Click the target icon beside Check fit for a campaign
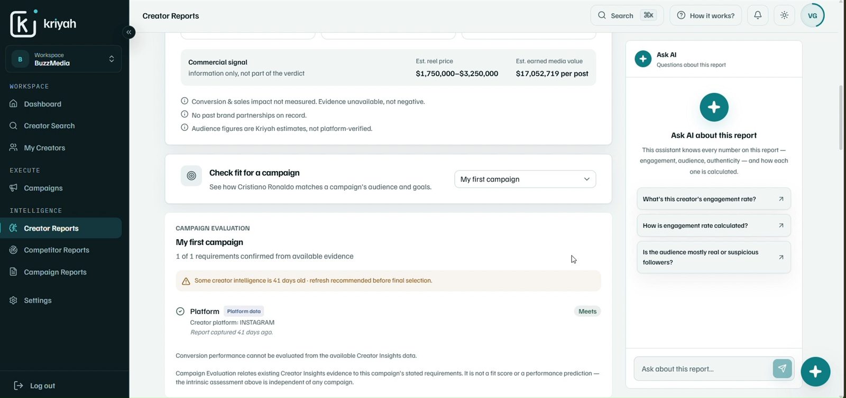846x398 pixels. point(191,176)
